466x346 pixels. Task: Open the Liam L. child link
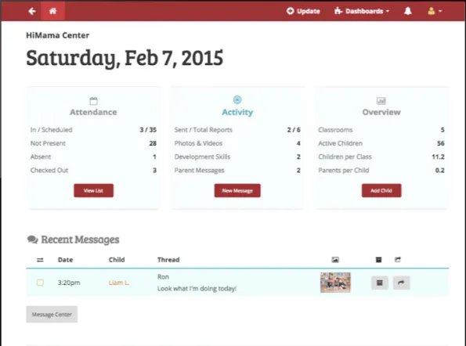[x=119, y=283]
